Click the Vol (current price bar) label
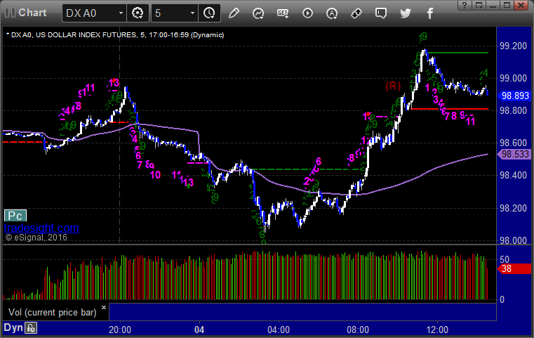The width and height of the screenshot is (534, 338). point(53,313)
